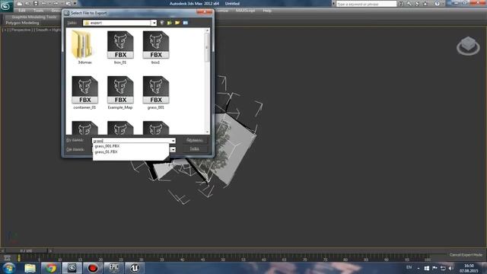Click the Redo arrow in quick-access toolbar

[56, 4]
